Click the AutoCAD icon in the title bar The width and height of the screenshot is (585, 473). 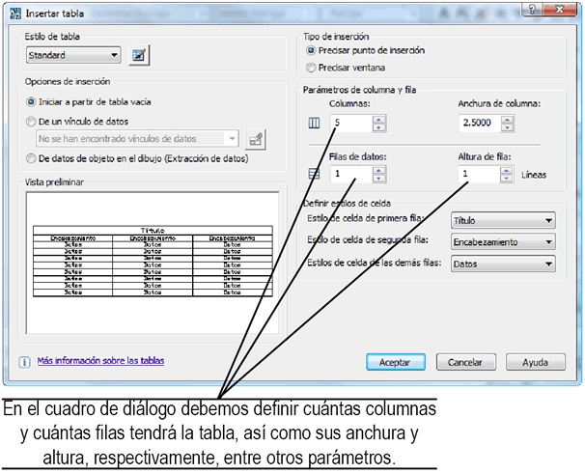(x=15, y=14)
